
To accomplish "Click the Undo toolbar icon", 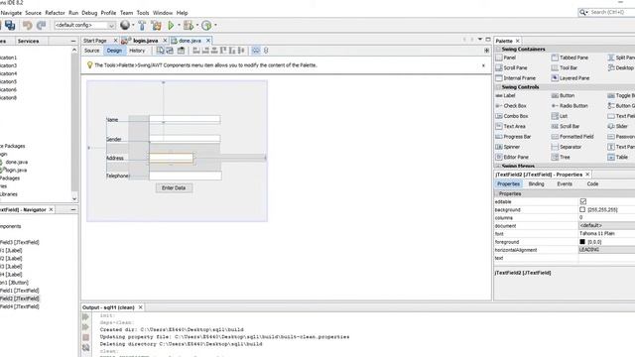I will click(x=27, y=25).
